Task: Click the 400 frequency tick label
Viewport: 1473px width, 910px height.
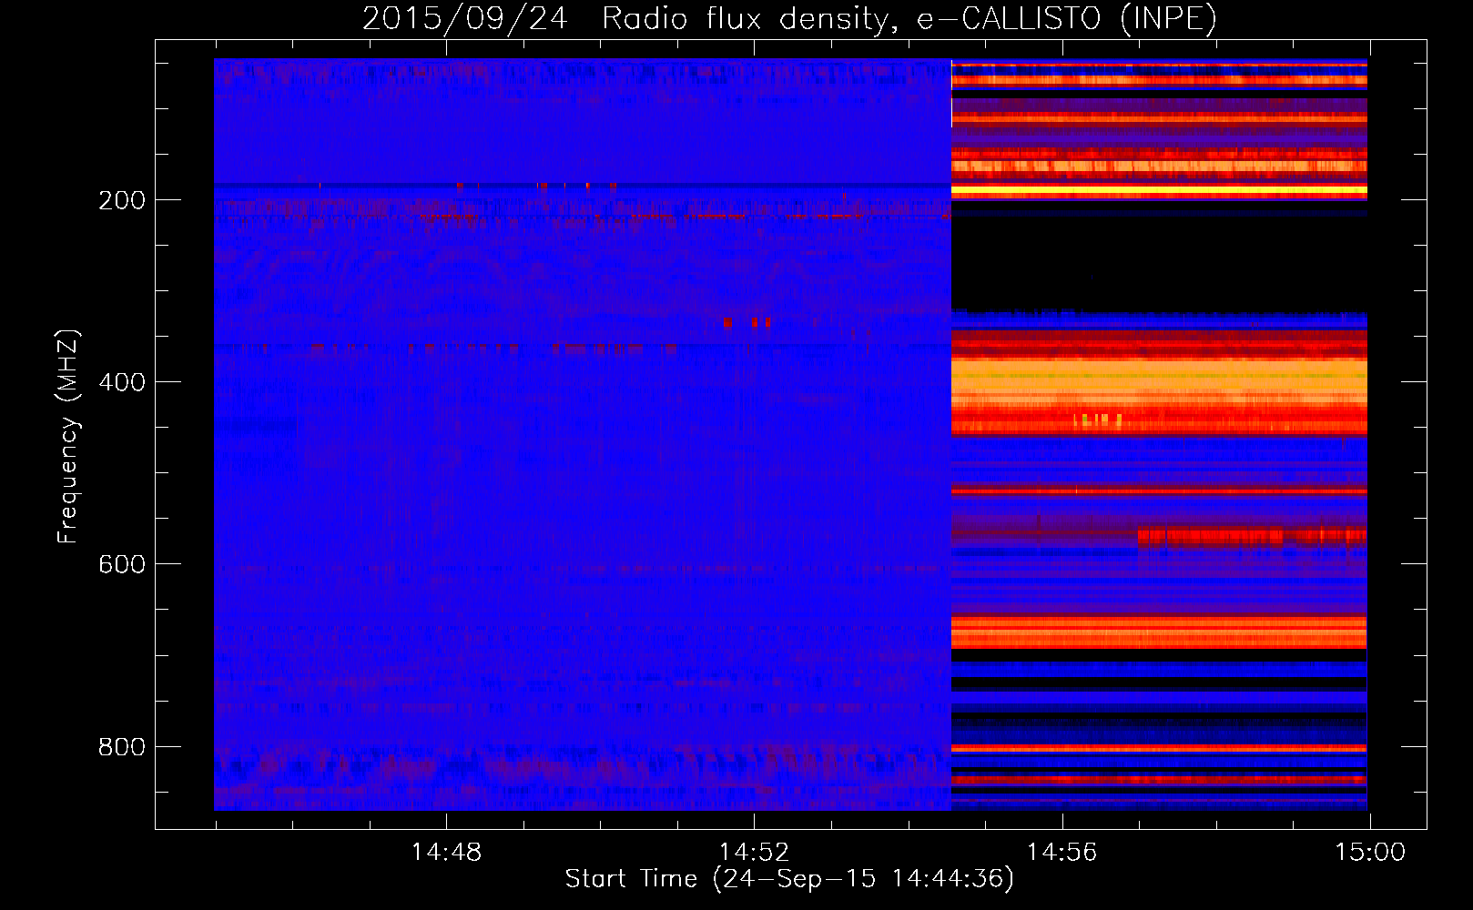Action: [121, 382]
